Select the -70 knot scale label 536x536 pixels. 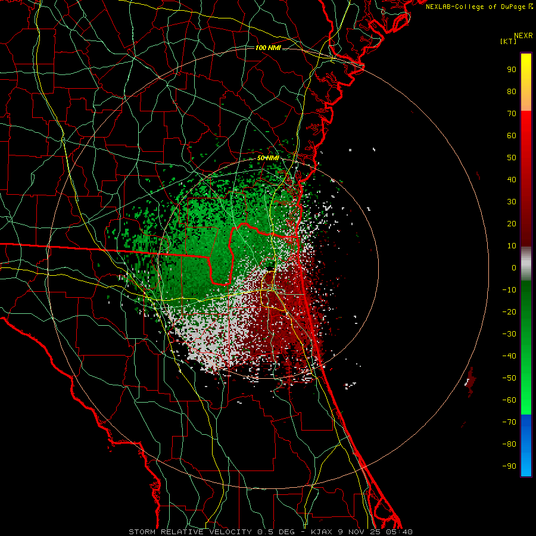(x=509, y=422)
